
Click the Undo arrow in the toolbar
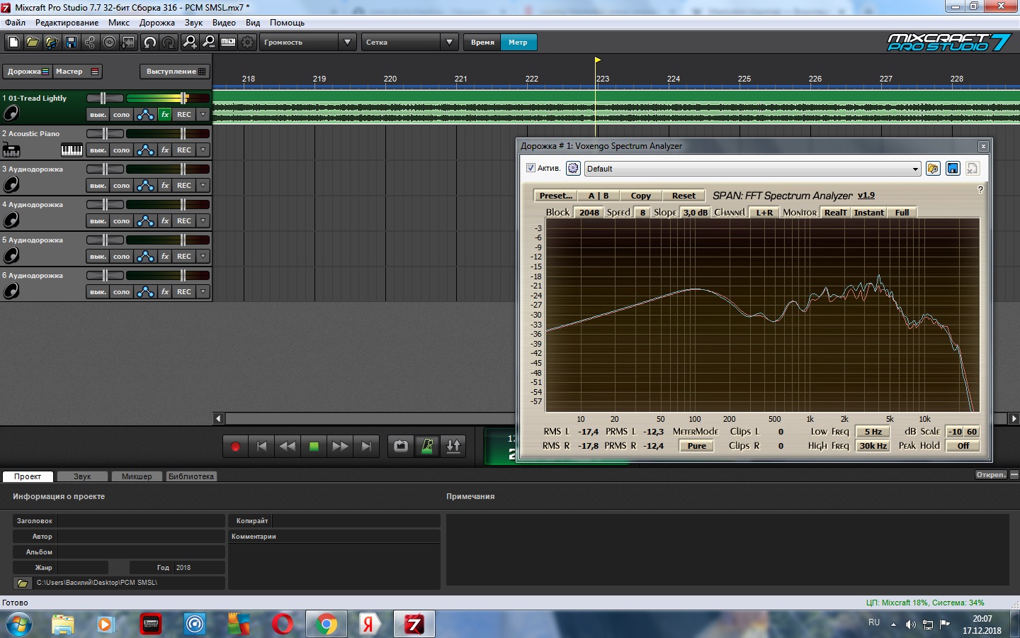click(x=149, y=43)
